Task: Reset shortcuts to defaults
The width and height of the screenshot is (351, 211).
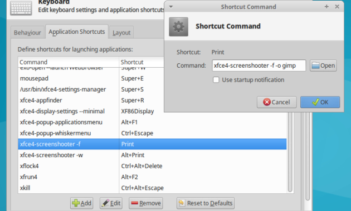Action: click(x=206, y=203)
